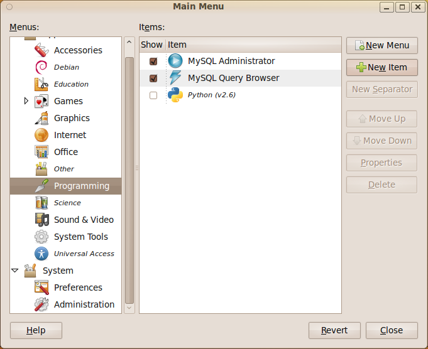Click the New Menu button

click(x=382, y=45)
